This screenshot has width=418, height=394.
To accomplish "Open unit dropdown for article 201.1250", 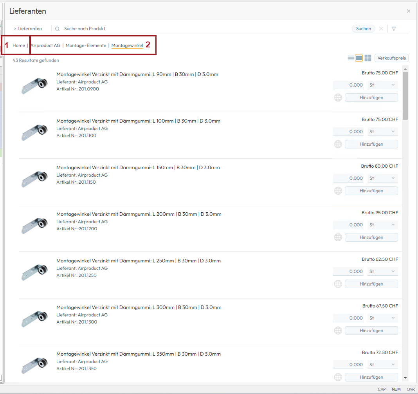I will pos(382,271).
